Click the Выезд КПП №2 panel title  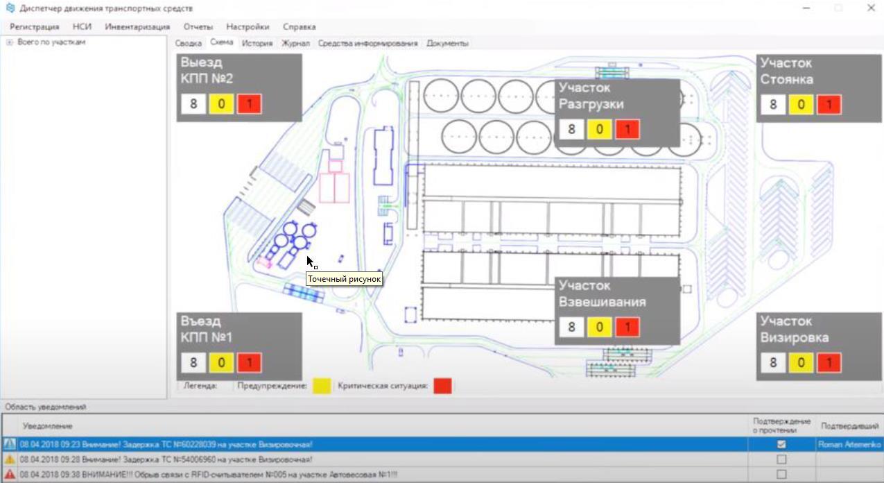click(x=207, y=70)
